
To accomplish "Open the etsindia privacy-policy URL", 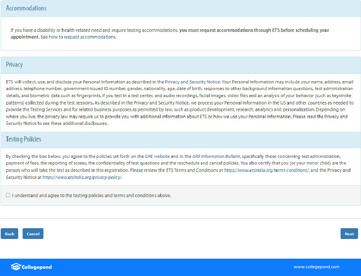I will [82, 177].
